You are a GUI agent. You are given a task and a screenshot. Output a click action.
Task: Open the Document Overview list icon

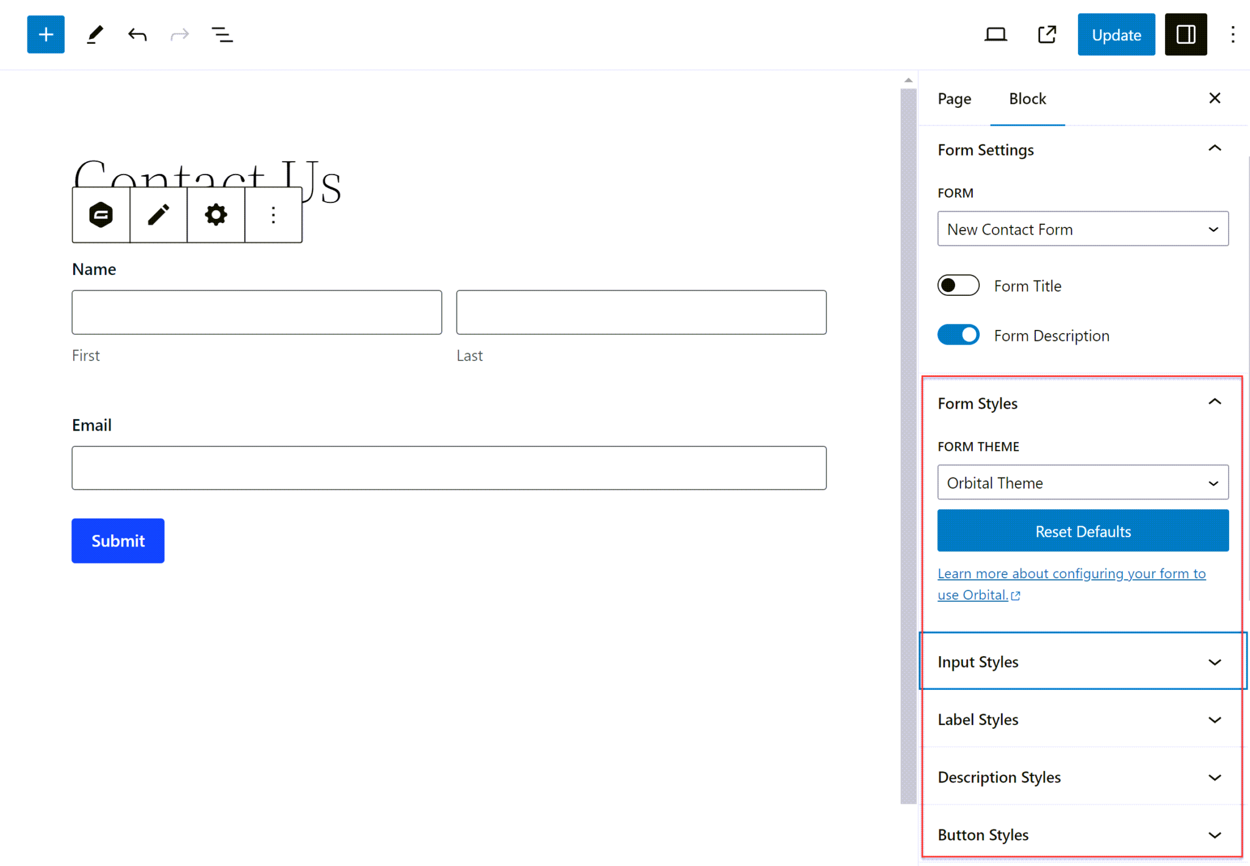(x=222, y=35)
